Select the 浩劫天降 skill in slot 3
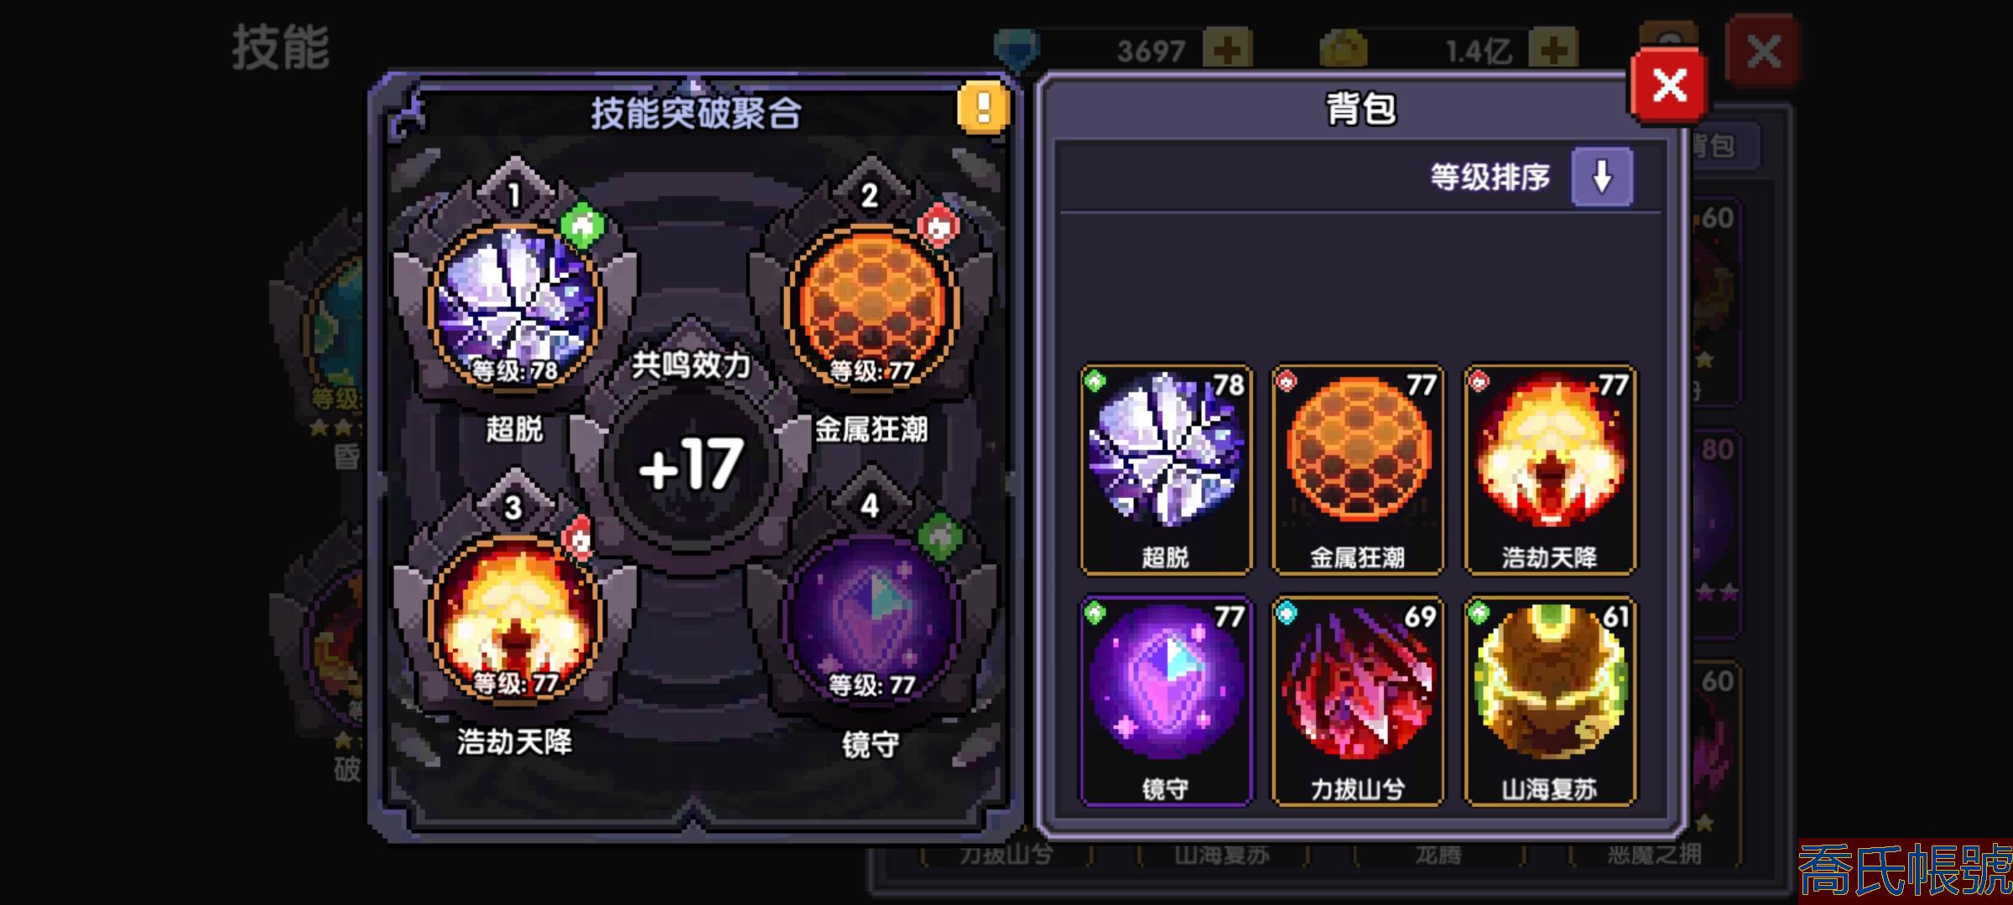The image size is (2013, 905). 515,618
